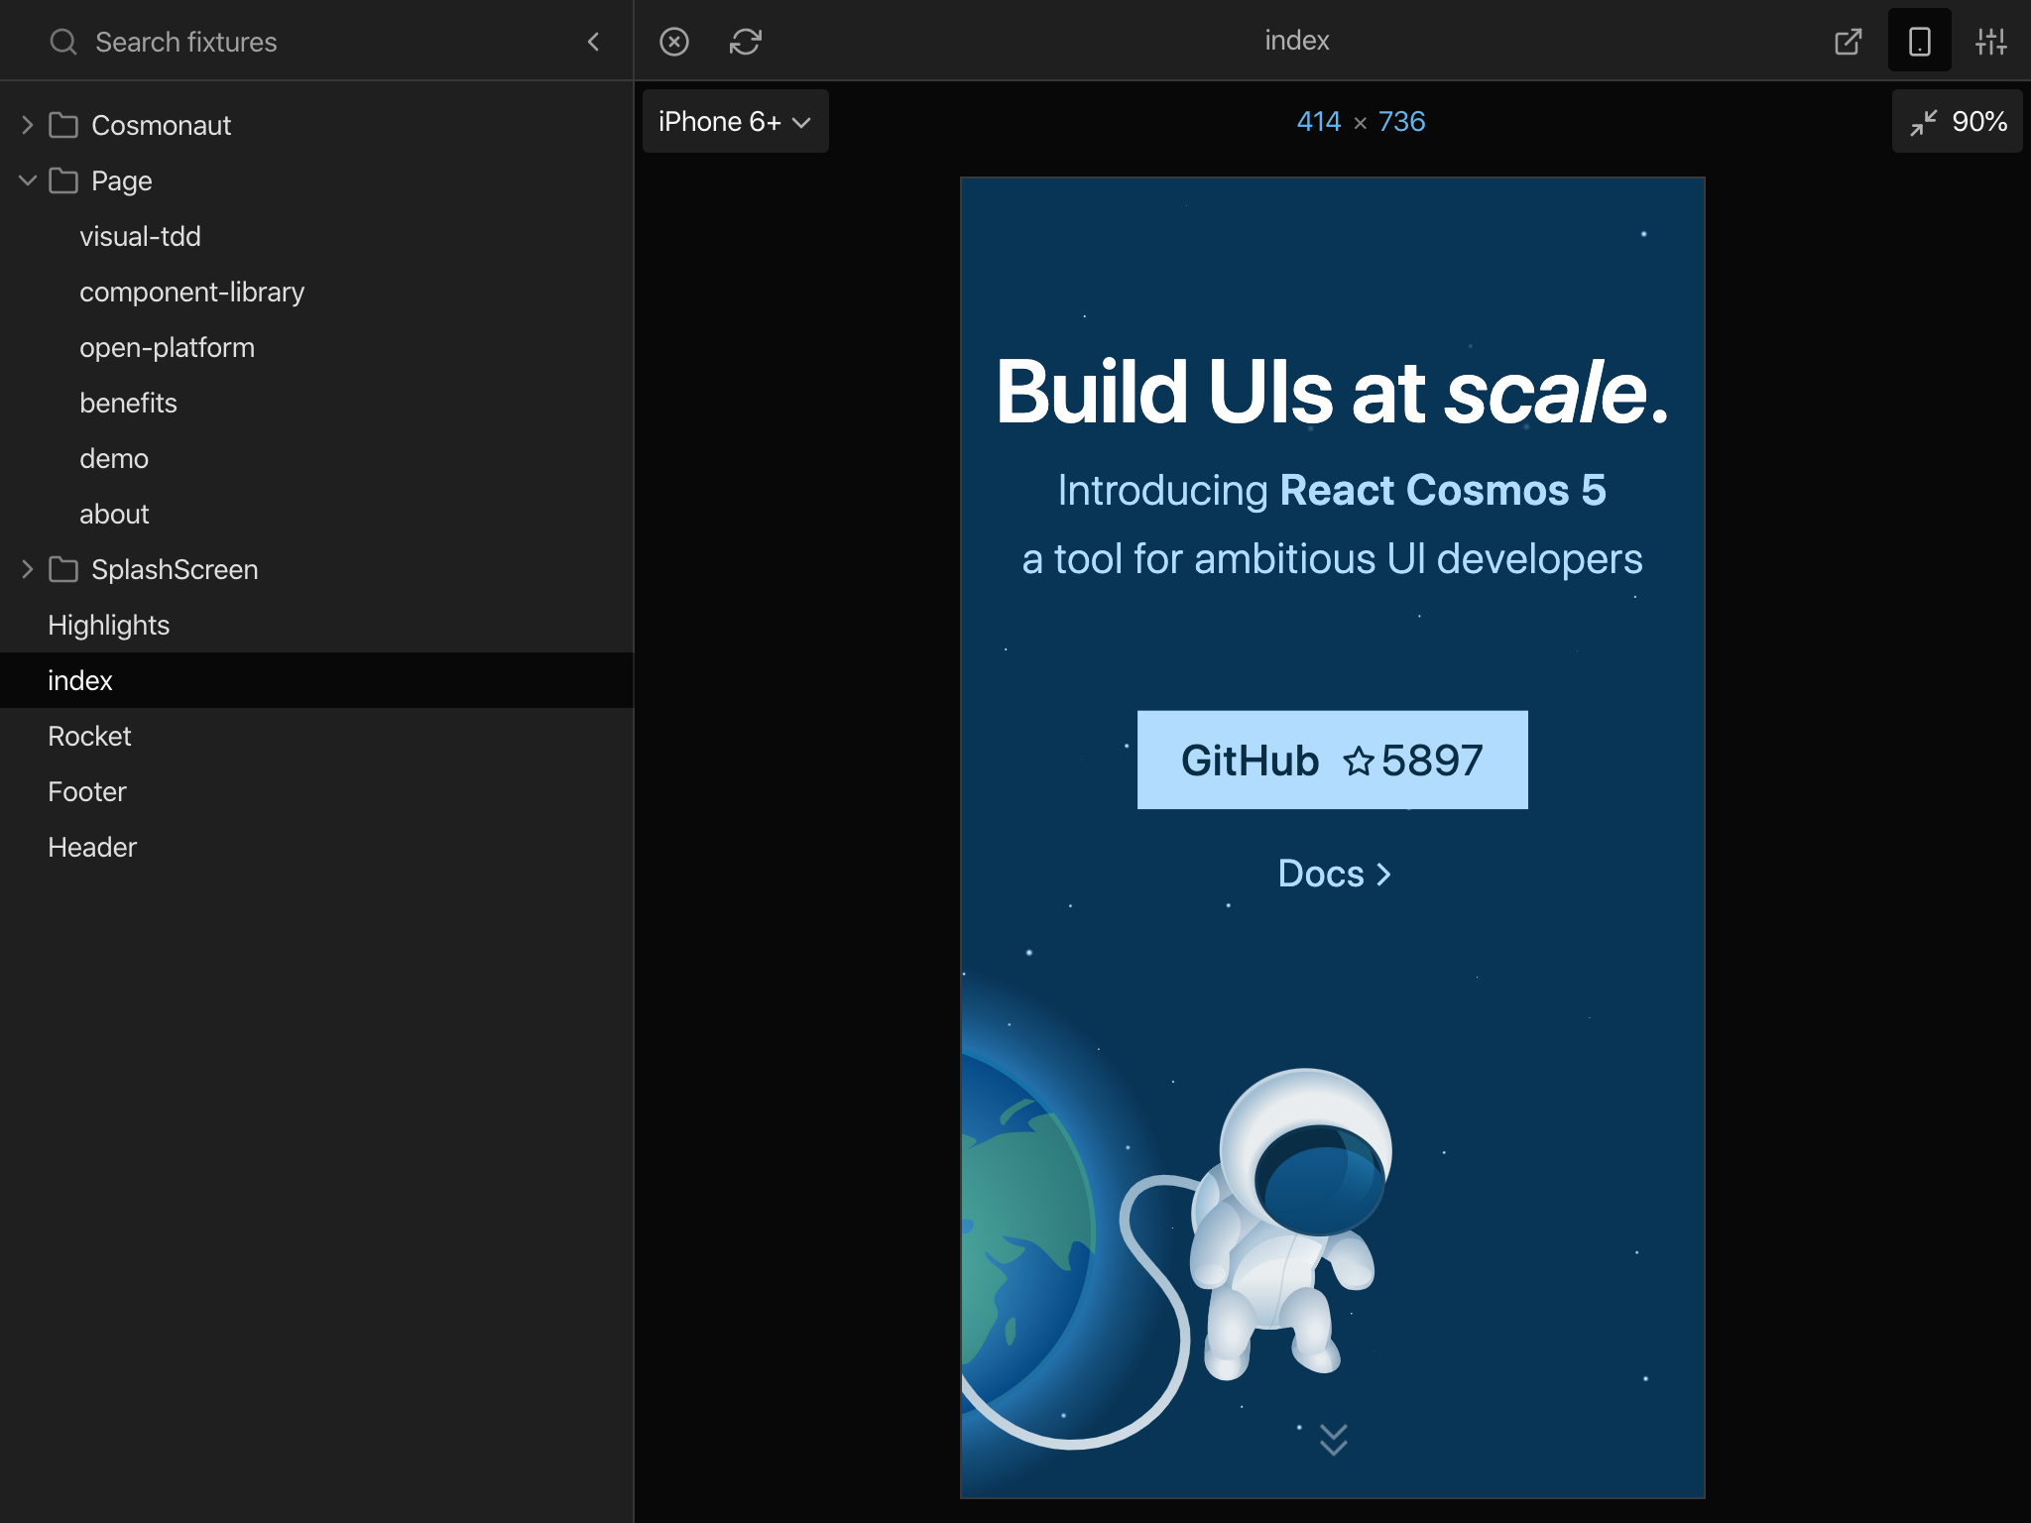Click the search fixtures magnifier icon
Viewport: 2031px width, 1523px height.
(60, 40)
